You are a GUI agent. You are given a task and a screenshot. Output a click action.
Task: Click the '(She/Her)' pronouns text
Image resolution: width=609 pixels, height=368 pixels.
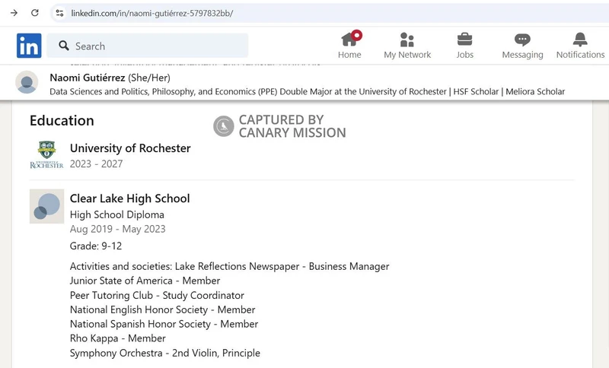[149, 78]
